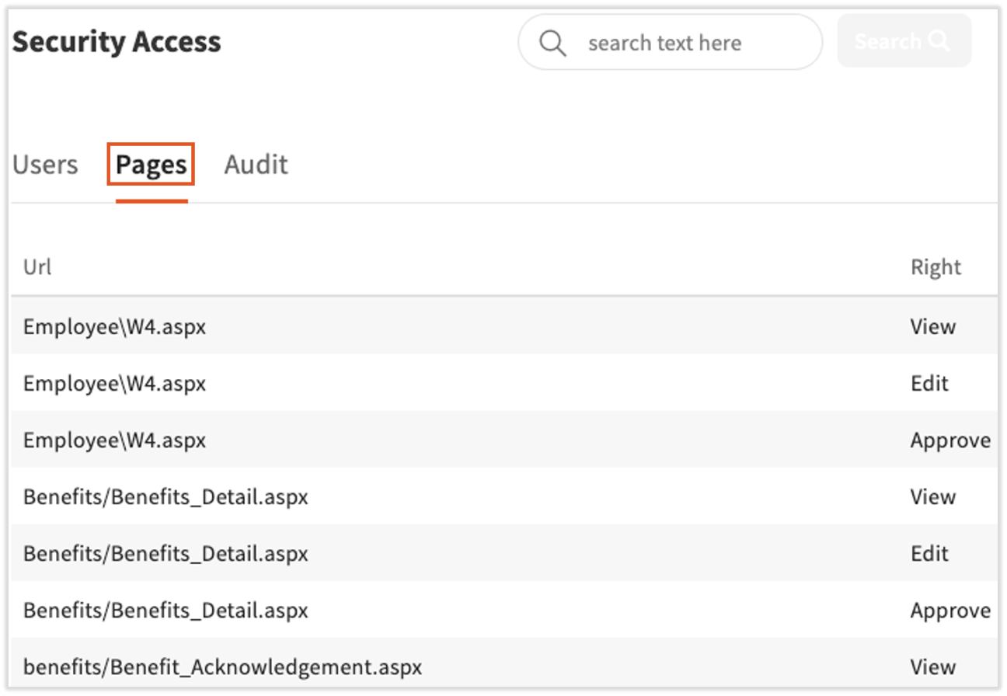The height and width of the screenshot is (696, 1007).
Task: Click the Approve right label for Benefits_Detail.aspx
Action: click(951, 610)
